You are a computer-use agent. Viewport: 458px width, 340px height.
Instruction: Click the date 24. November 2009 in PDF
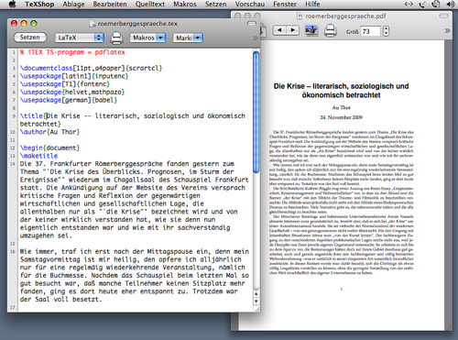click(341, 117)
